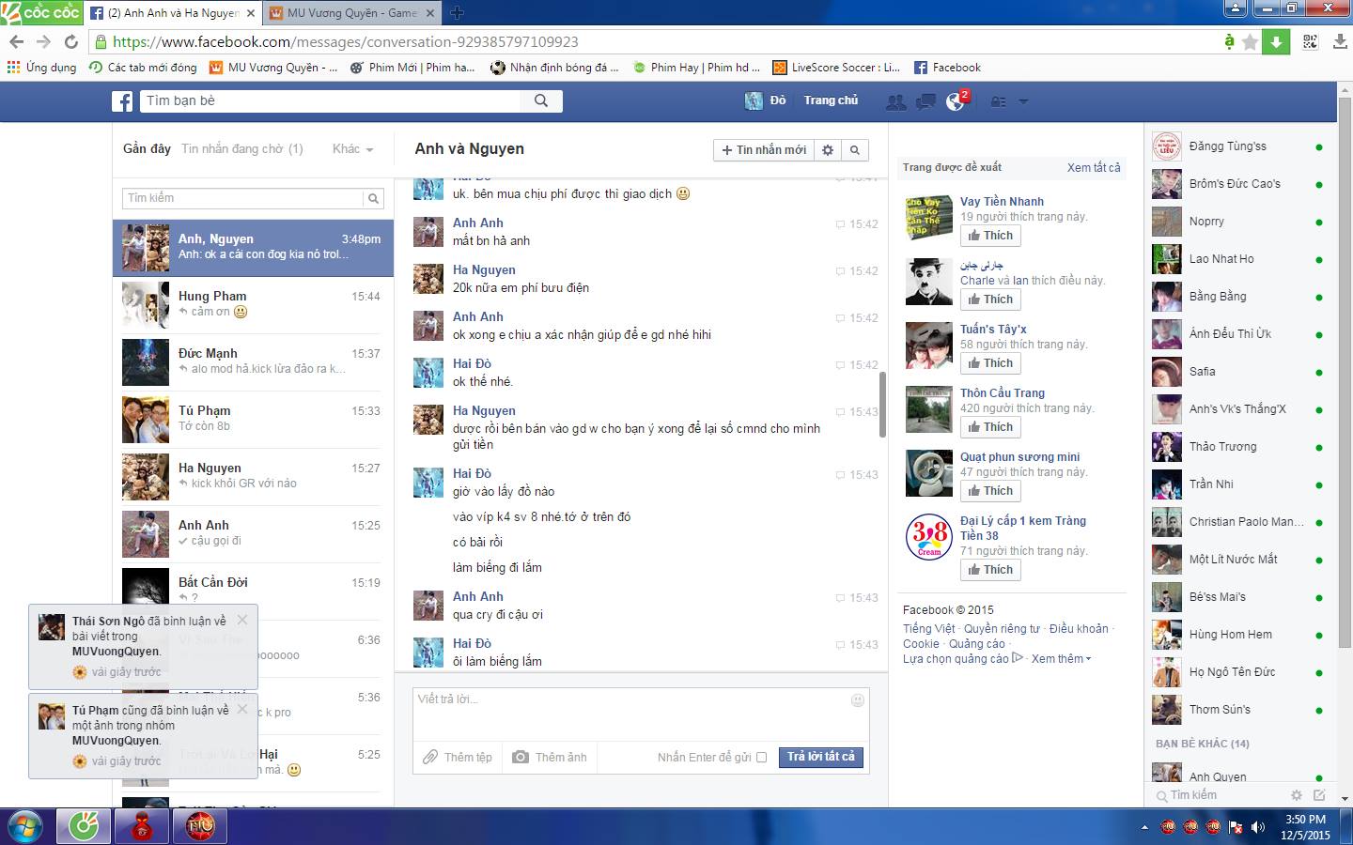The height and width of the screenshot is (845, 1353).
Task: Switch to MU Vương Quyền browser tab
Action: [x=352, y=13]
